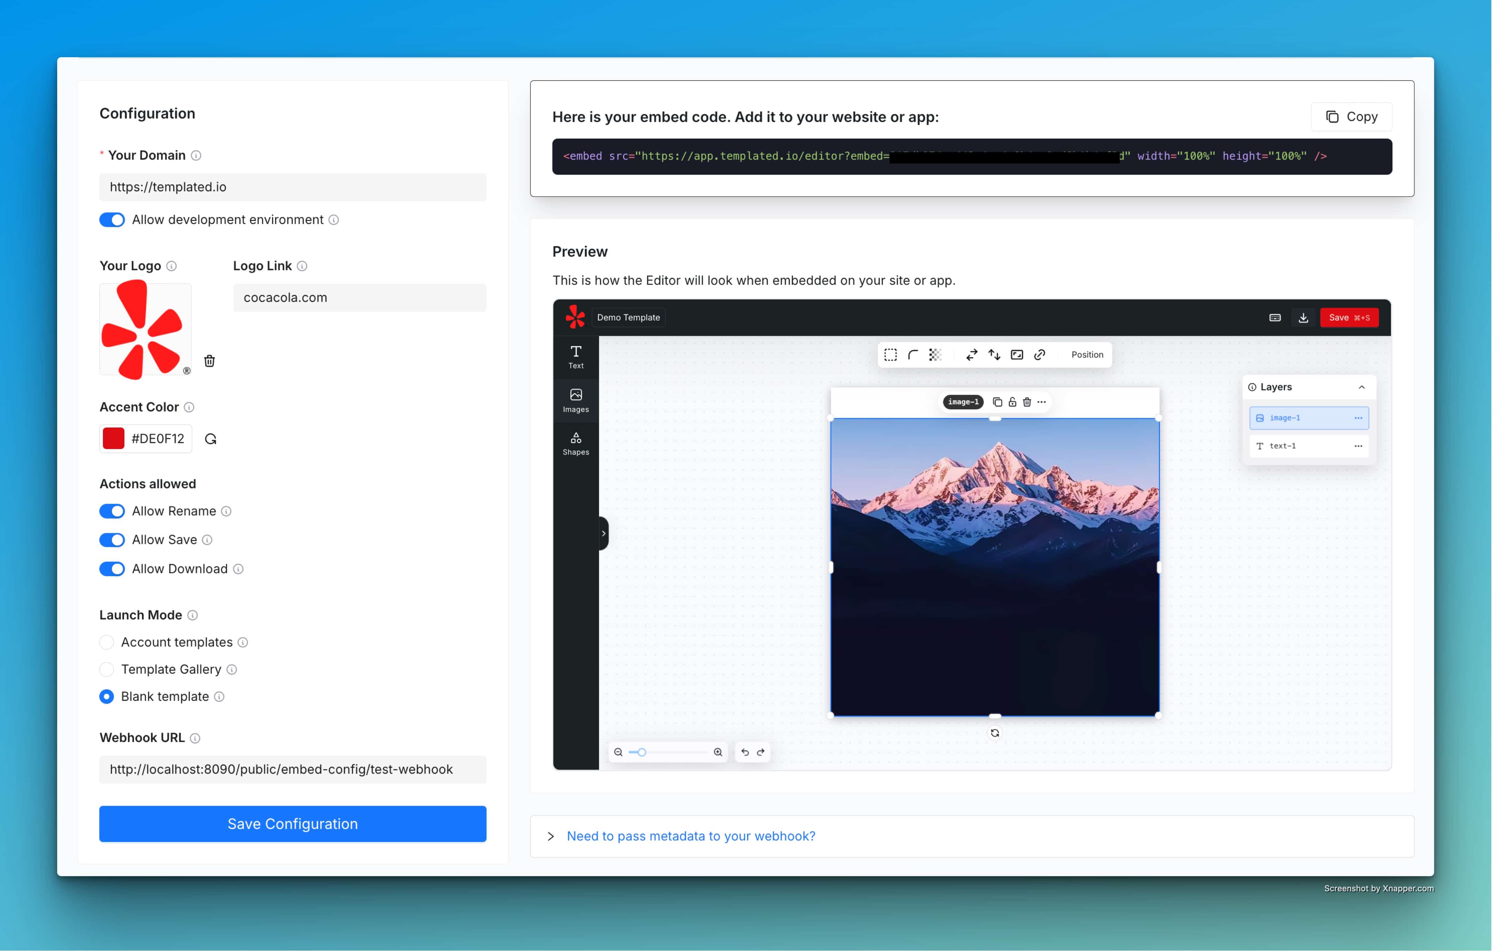This screenshot has width=1492, height=951.
Task: Click Save Configuration button
Action: tap(291, 824)
